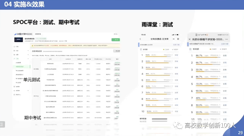The width and height of the screenshot is (244, 136).
Task: Expand the 客观题 section in 分光仪测试 phone
Action: pyautogui.click(x=145, y=49)
